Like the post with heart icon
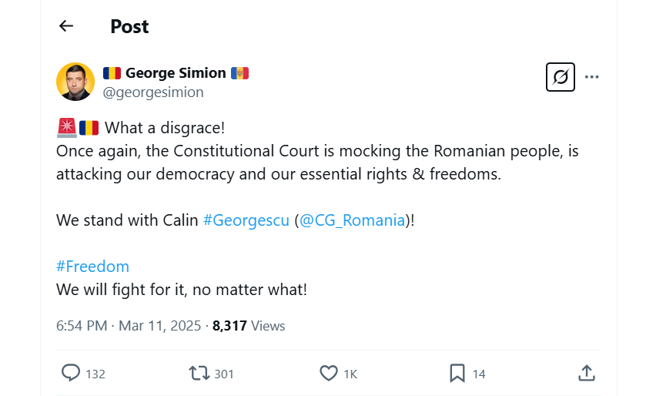Image resolution: width=646 pixels, height=396 pixels. pyautogui.click(x=329, y=374)
